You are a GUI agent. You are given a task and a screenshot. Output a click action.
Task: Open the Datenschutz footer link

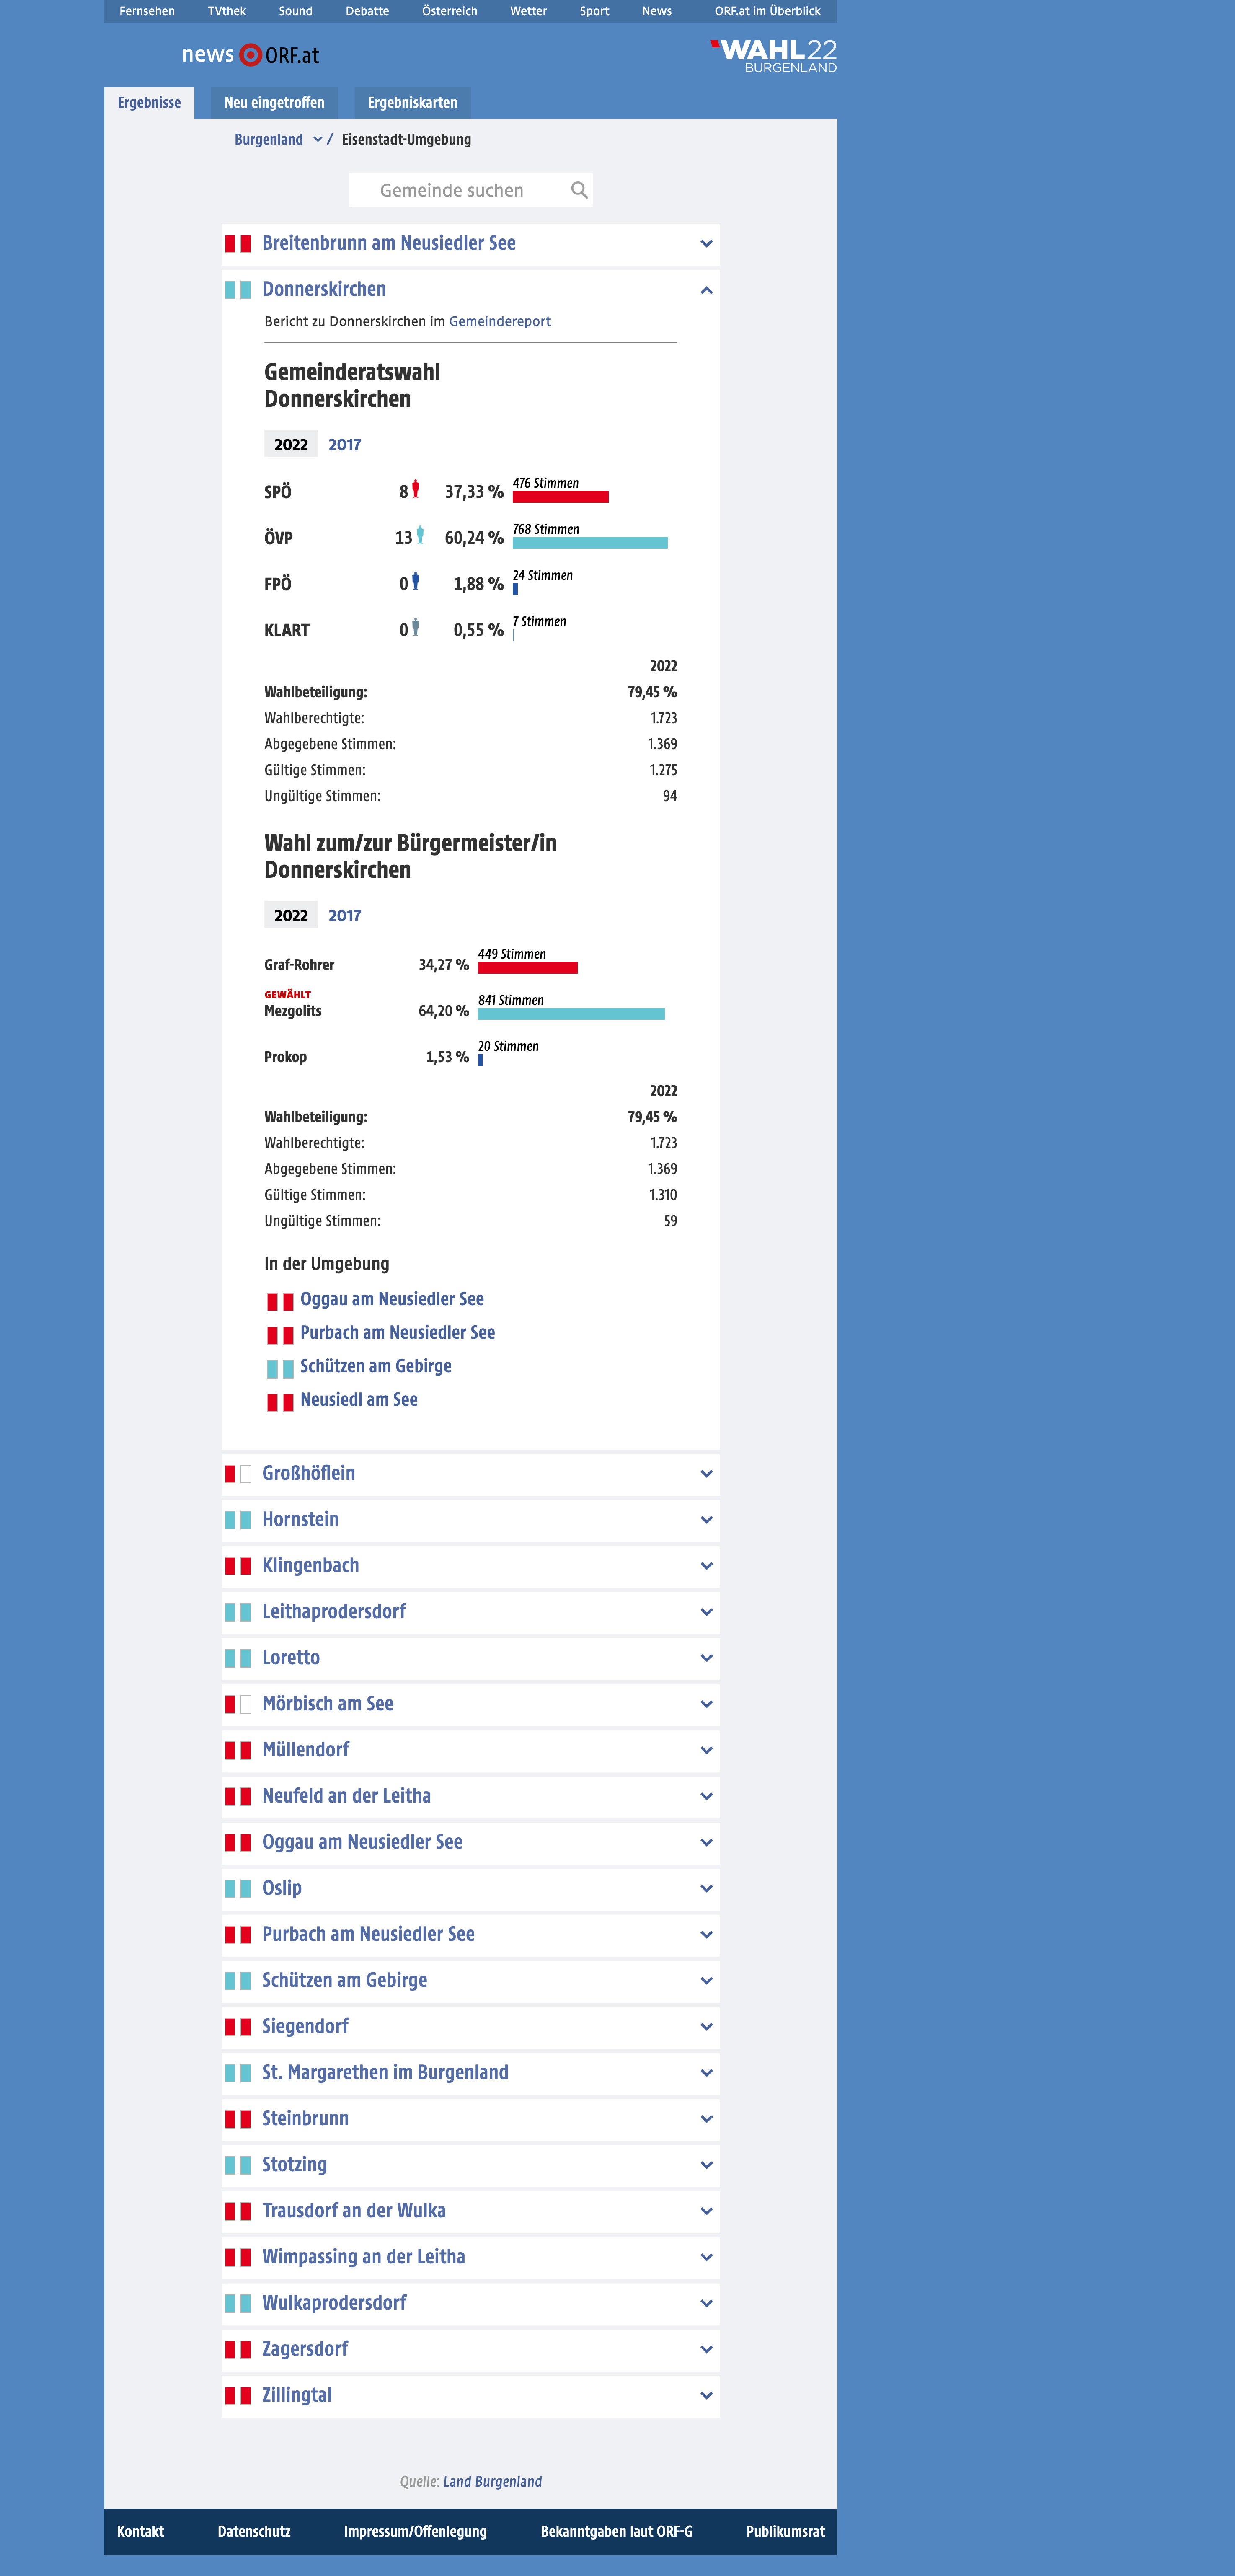254,2532
